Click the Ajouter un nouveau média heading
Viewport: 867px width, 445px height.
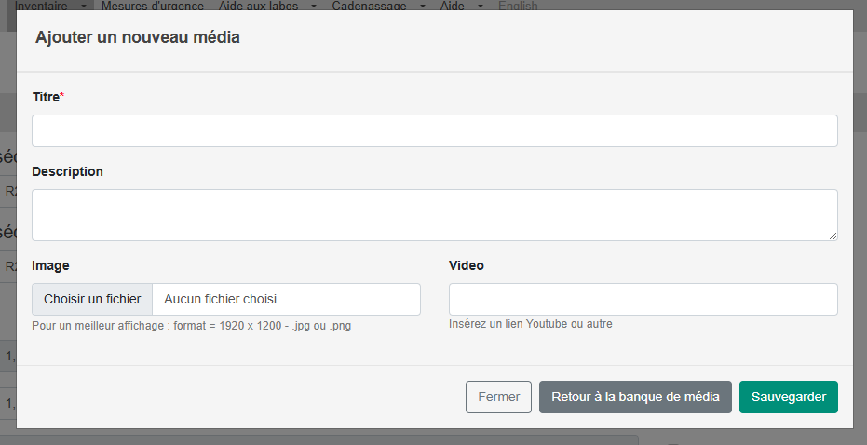138,37
